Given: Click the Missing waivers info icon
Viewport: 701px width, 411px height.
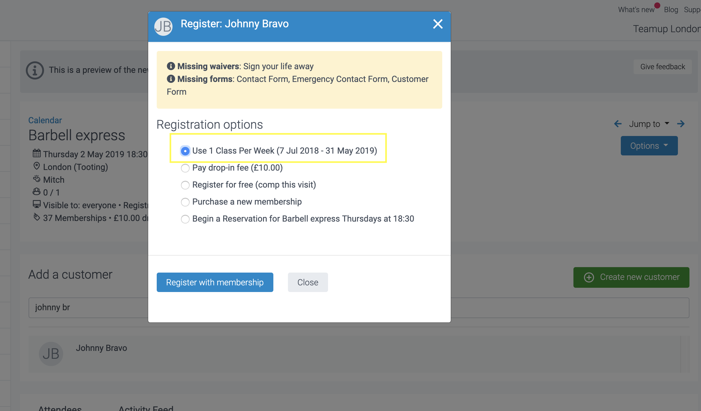Looking at the screenshot, I should click(x=171, y=66).
